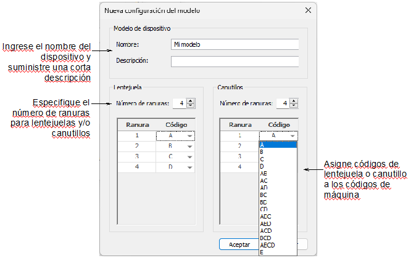
Task: Close the Nueva configuración del modelo dialog
Action: coord(309,10)
